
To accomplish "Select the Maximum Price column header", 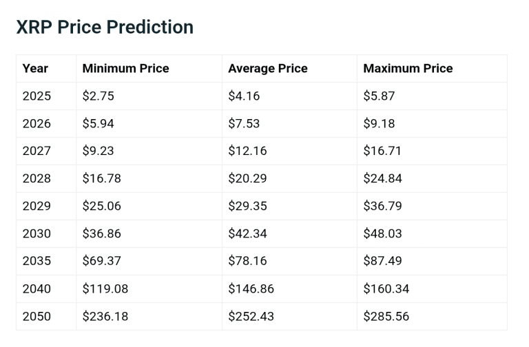I will (408, 68).
